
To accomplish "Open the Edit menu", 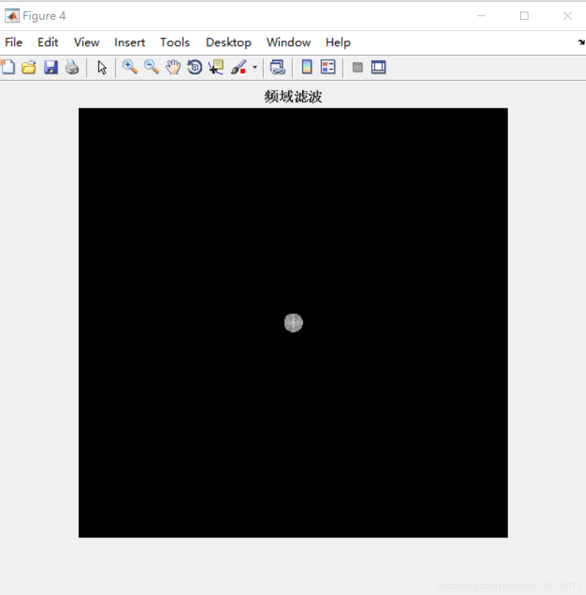I will point(48,43).
